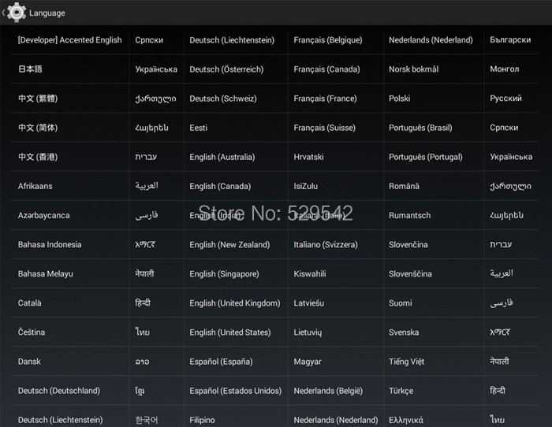The image size is (552, 427).
Task: Select Polski language
Action: (400, 98)
